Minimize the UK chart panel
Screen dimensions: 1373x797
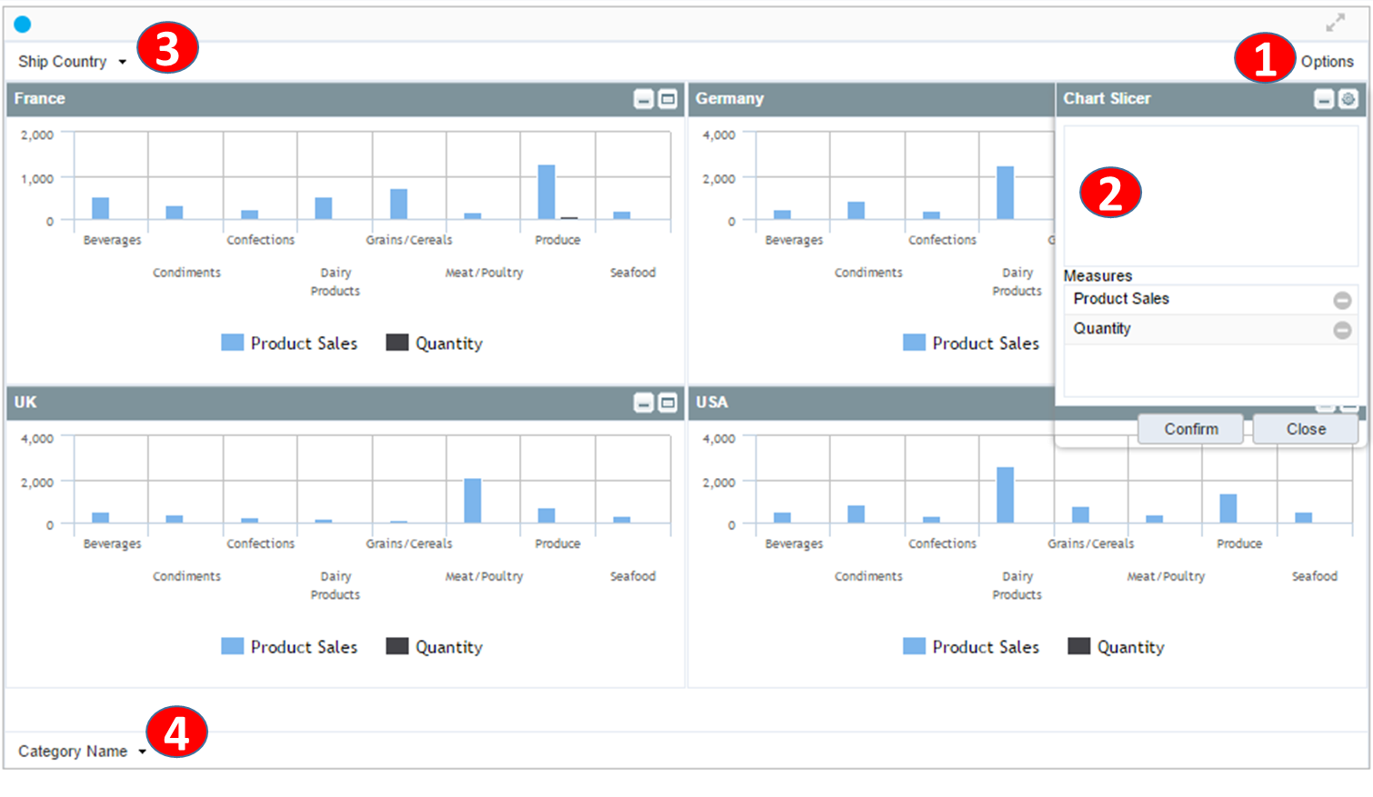pos(643,403)
